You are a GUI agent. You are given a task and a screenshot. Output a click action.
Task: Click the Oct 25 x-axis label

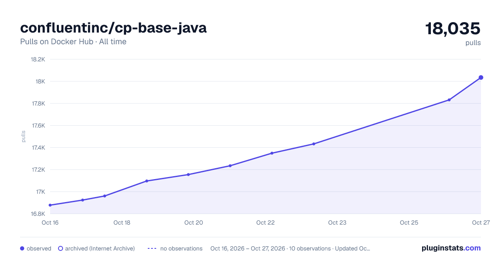pos(409,223)
